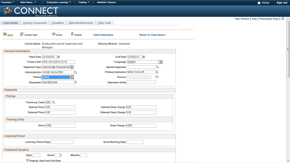Click the Create New icon
This screenshot has height=163, width=290.
(22, 34)
